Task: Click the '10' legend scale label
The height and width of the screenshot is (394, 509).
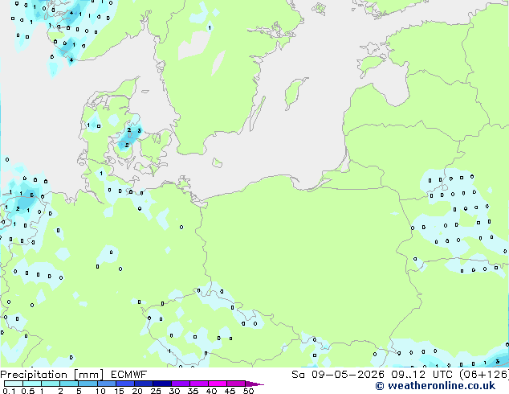Action: [x=100, y=391]
